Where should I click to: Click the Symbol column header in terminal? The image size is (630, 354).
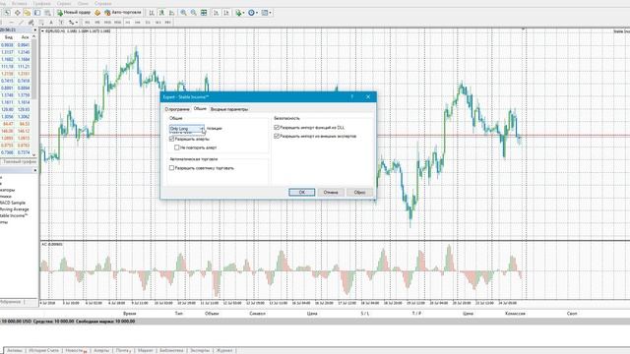coord(257,314)
